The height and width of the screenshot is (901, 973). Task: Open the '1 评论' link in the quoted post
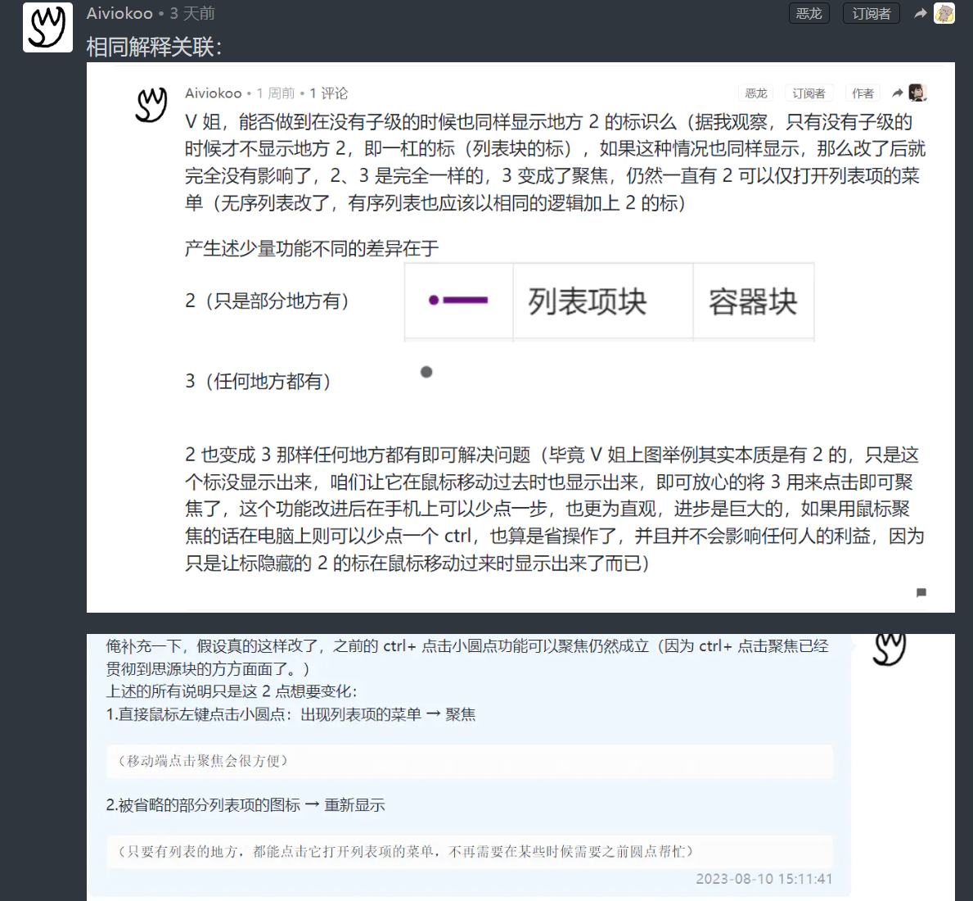point(328,93)
